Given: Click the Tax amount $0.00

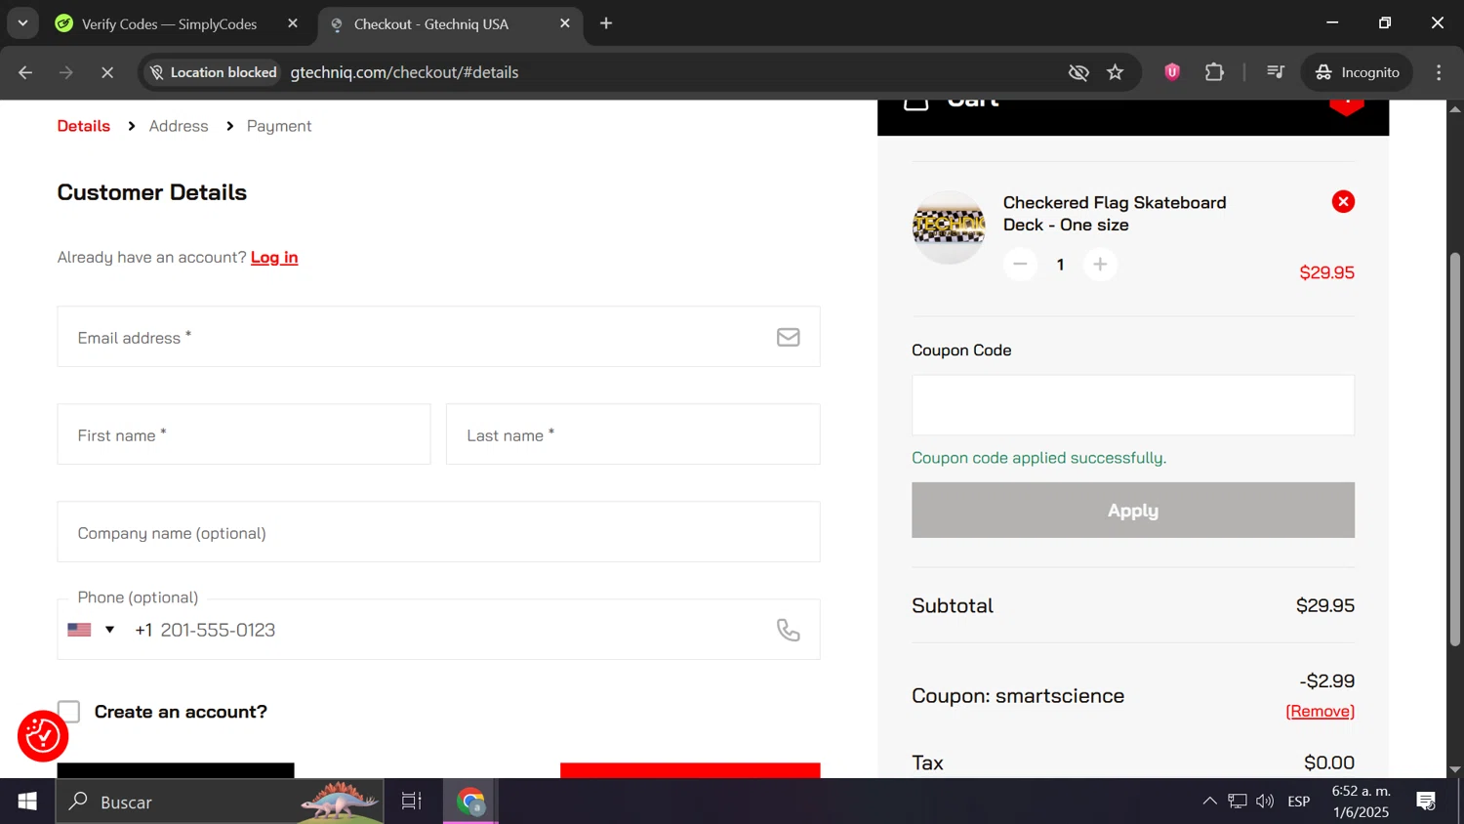Looking at the screenshot, I should pyautogui.click(x=1328, y=762).
